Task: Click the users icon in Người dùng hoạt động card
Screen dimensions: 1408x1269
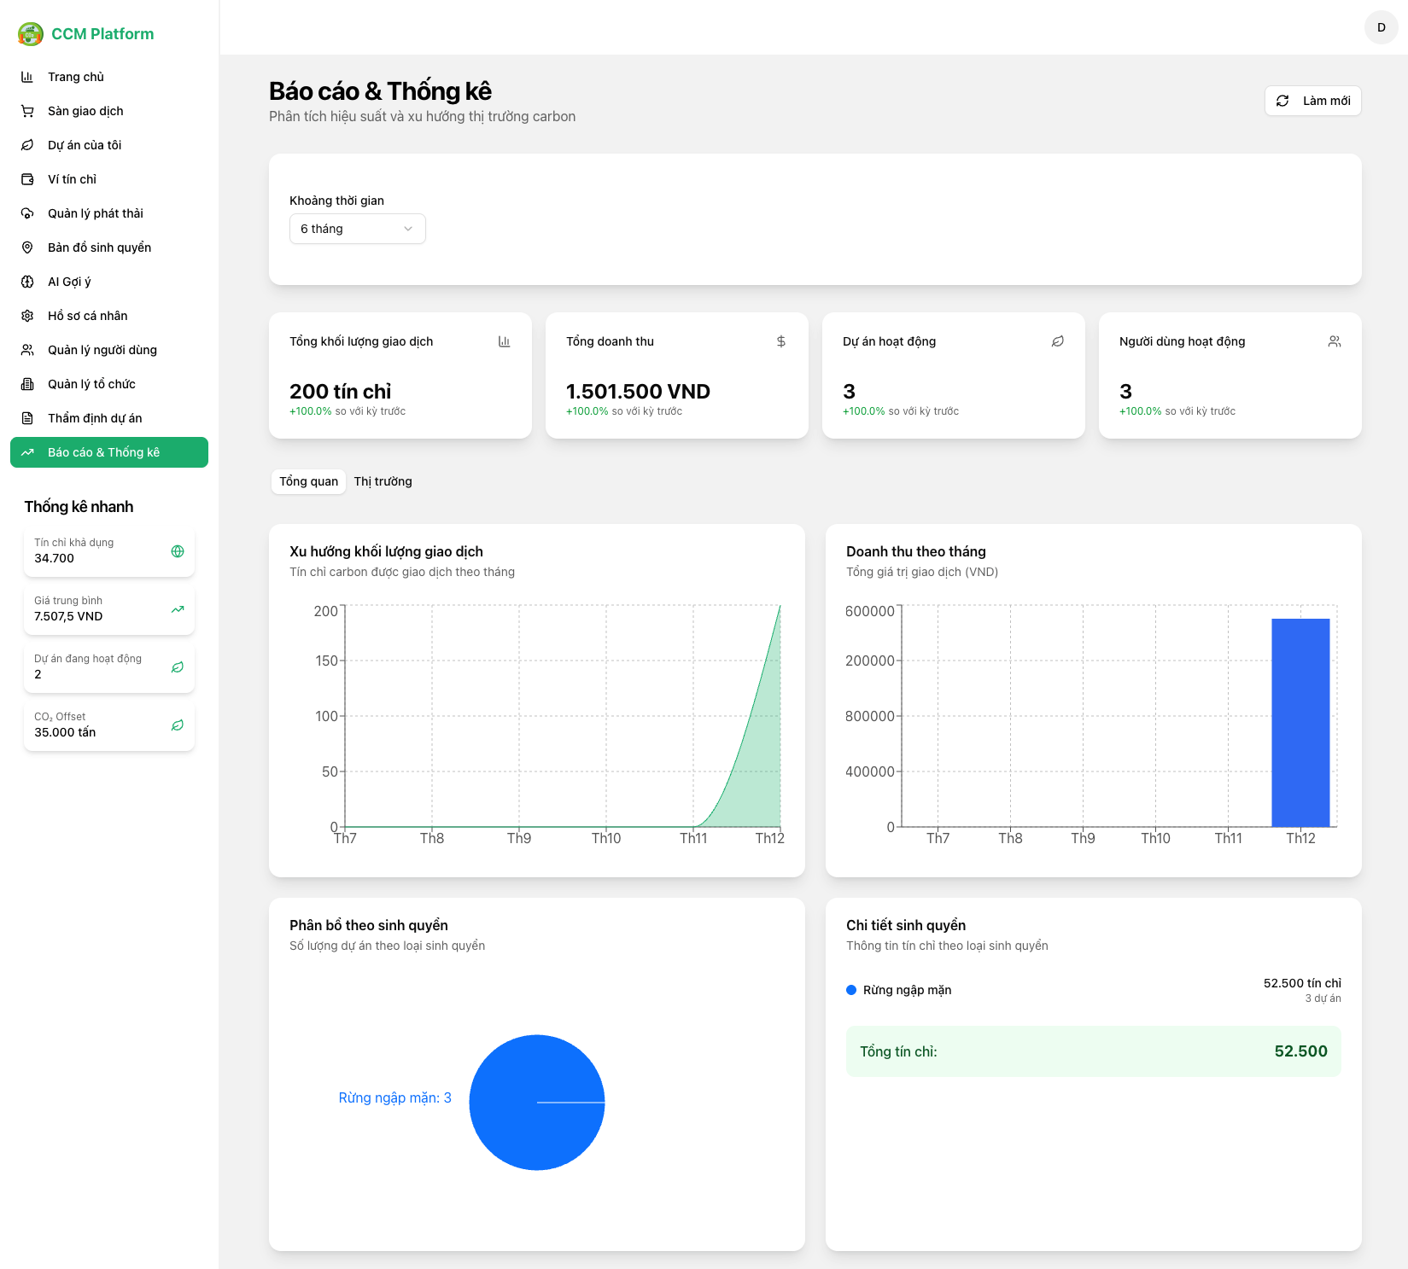Action: (1334, 341)
